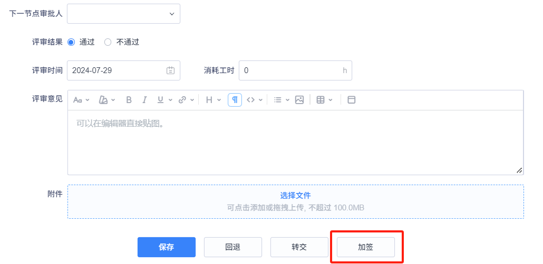543x264 pixels.
Task: Expand the table options dropdown arrow
Action: click(x=331, y=100)
